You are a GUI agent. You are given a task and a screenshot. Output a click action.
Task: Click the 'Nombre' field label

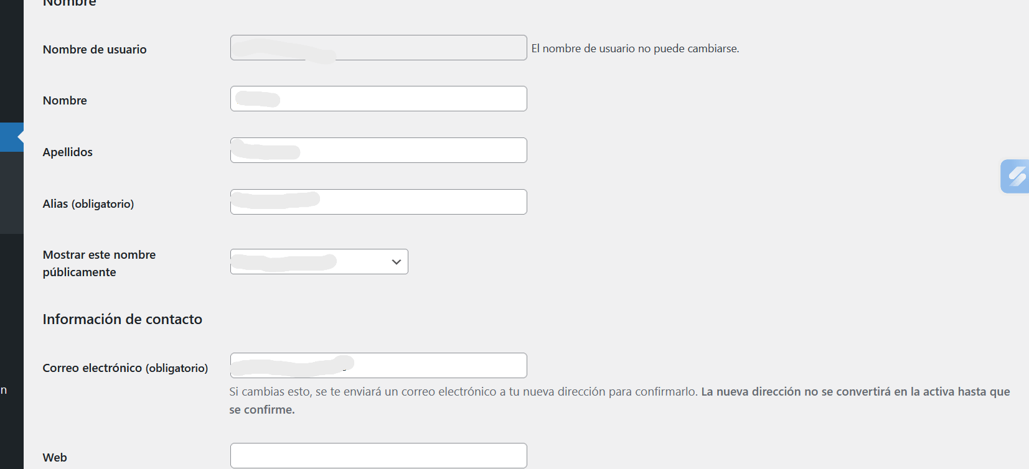pyautogui.click(x=65, y=101)
